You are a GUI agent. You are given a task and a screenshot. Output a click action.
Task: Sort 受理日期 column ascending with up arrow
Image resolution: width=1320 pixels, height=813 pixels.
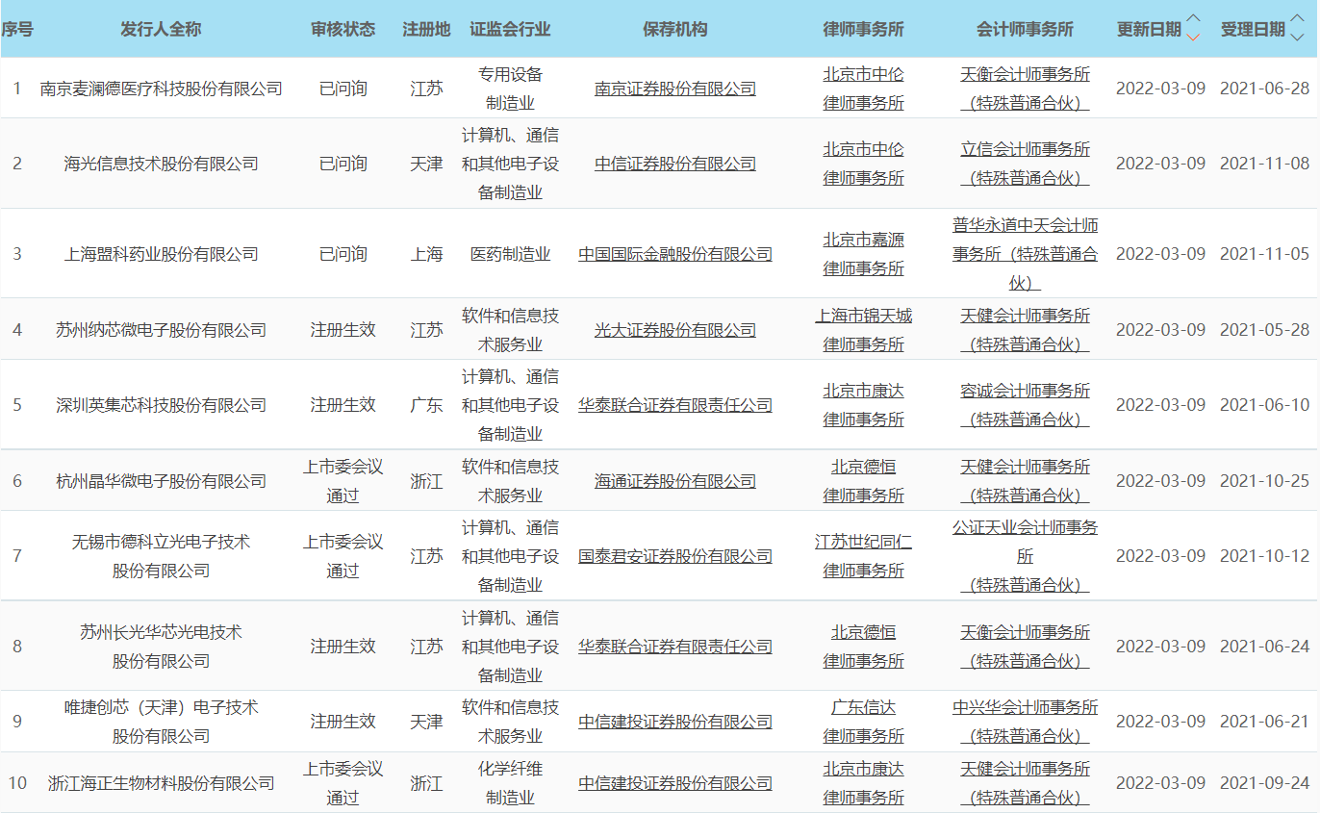click(x=1297, y=18)
